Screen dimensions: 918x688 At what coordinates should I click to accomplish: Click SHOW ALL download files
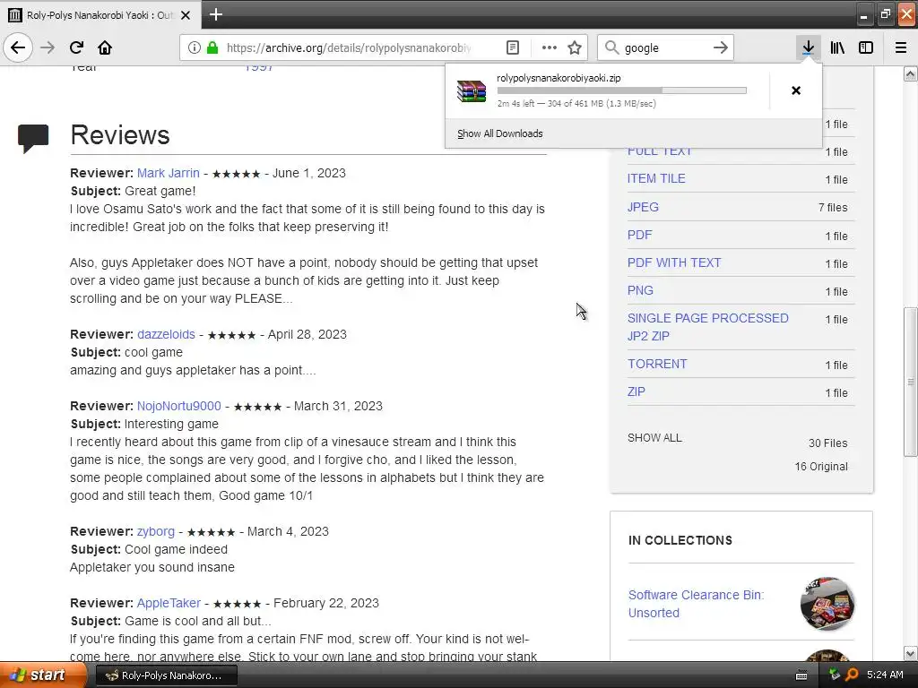click(x=654, y=437)
